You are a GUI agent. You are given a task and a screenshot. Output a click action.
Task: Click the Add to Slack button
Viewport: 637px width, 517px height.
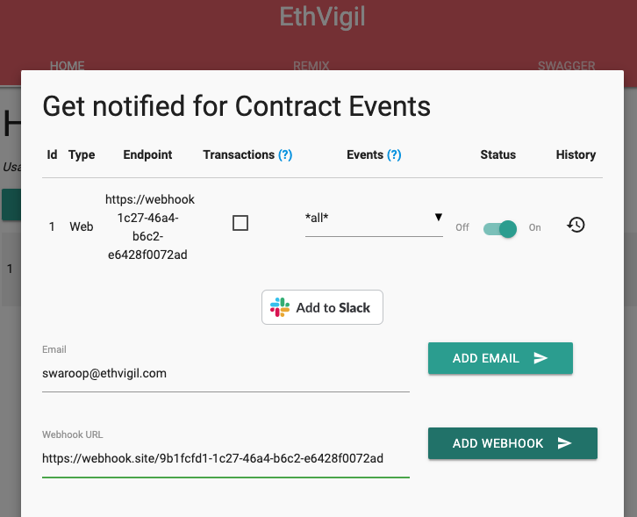(322, 307)
